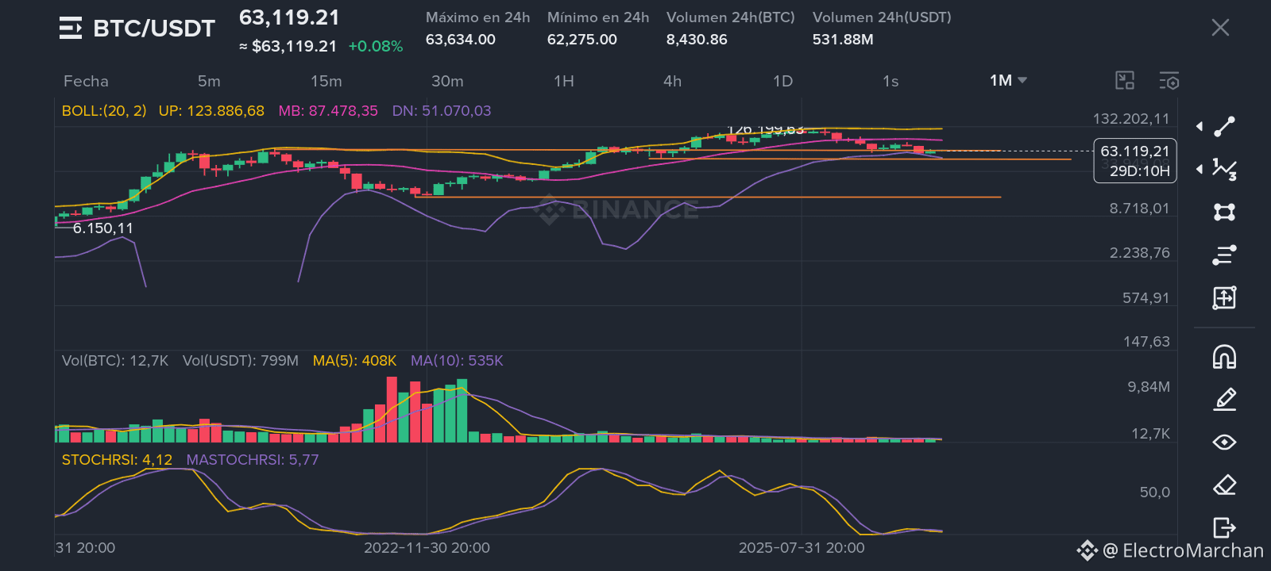The image size is (1271, 571).
Task: Click the MASTOCHRSI: 5,77 label
Action: coord(253,460)
